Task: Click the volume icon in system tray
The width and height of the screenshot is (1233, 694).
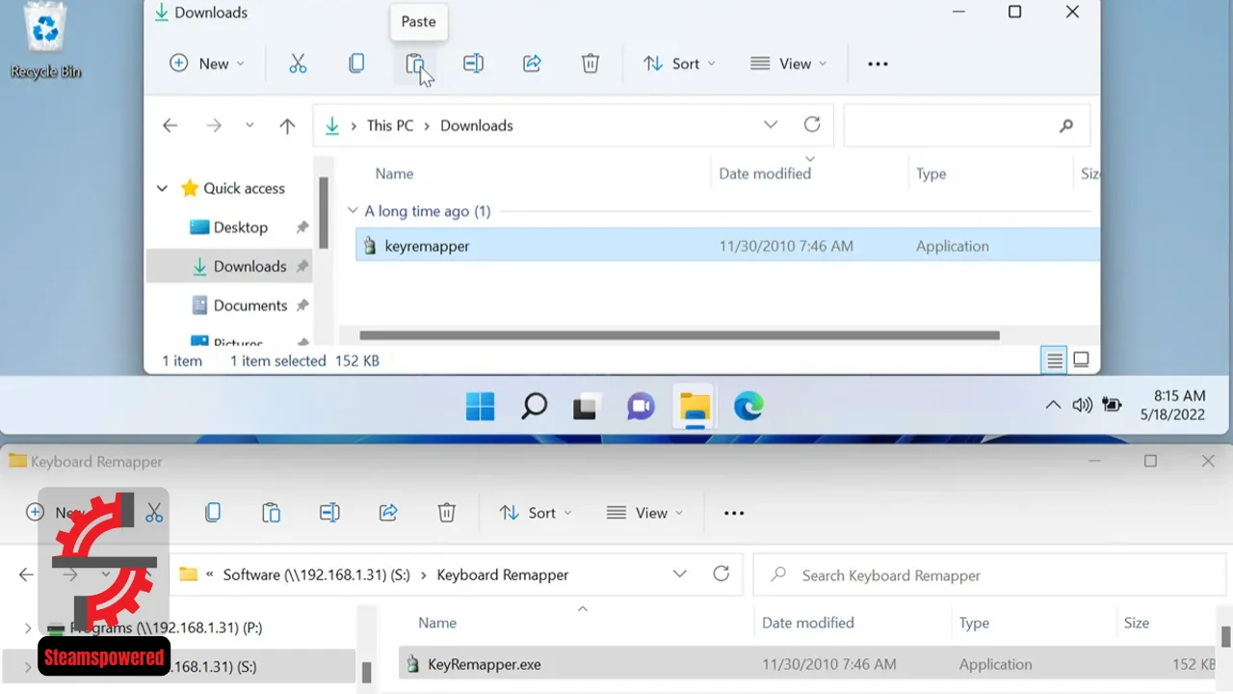Action: pyautogui.click(x=1082, y=406)
